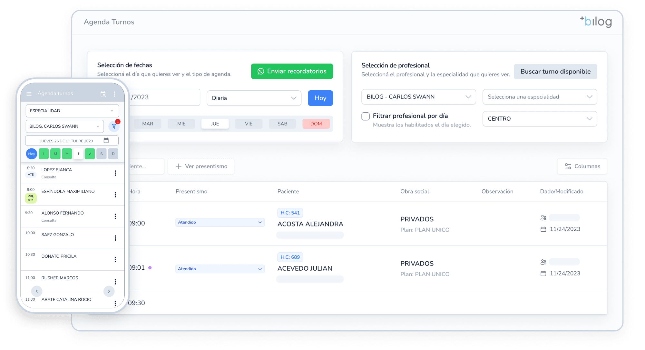Tap the mobile D day chip
Screen dimensions: 645x350
(x=113, y=154)
